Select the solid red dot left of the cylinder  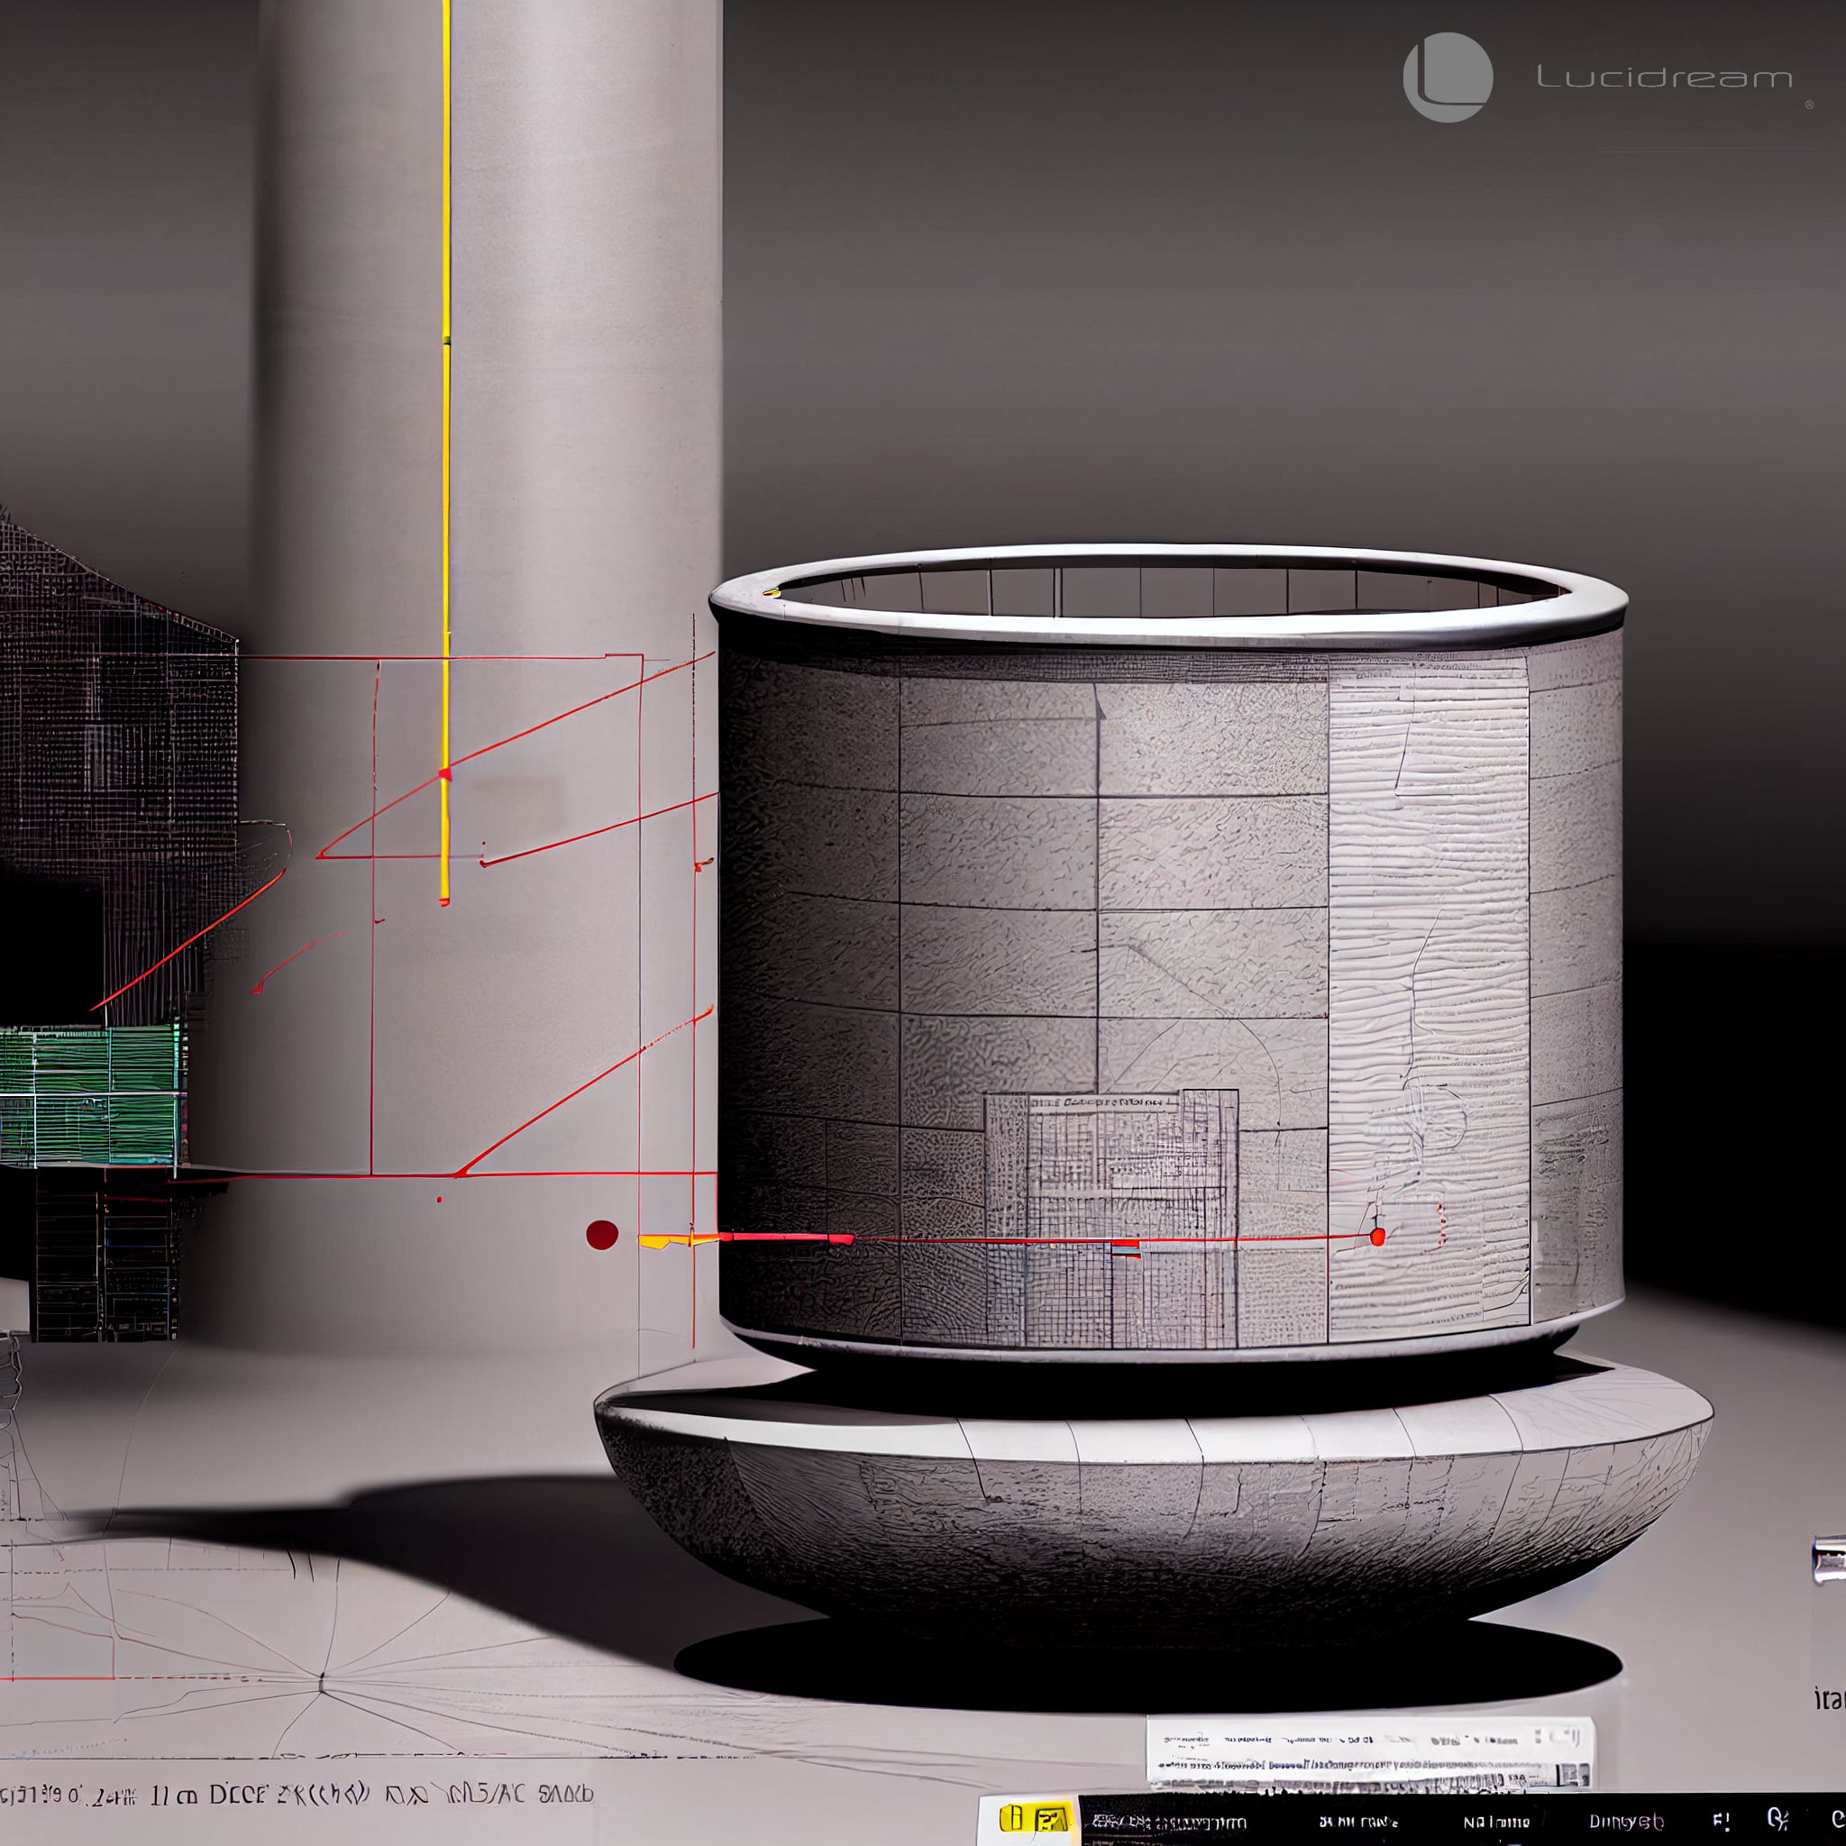pyautogui.click(x=602, y=1235)
